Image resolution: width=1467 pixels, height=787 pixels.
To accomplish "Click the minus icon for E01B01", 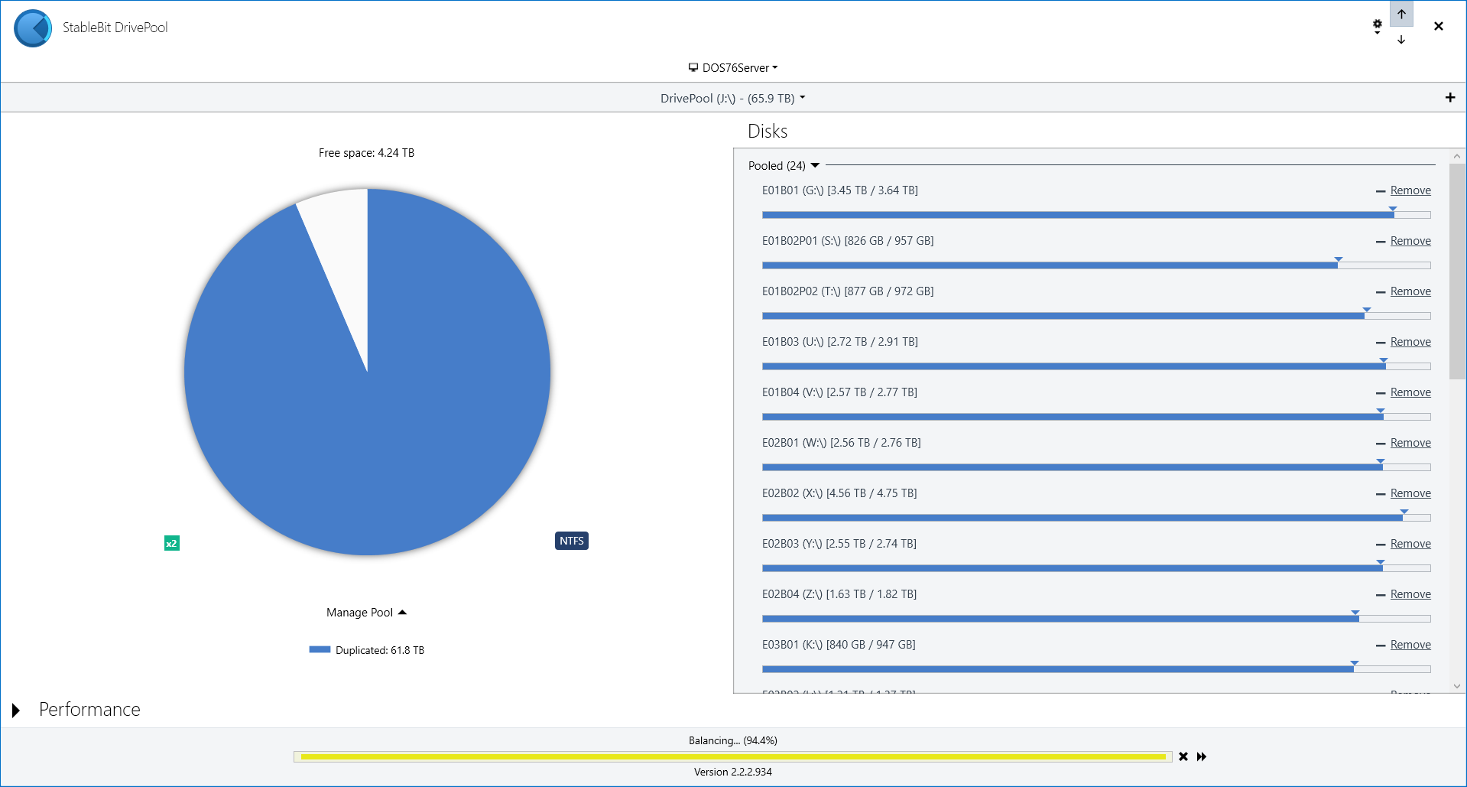I will coord(1381,191).
